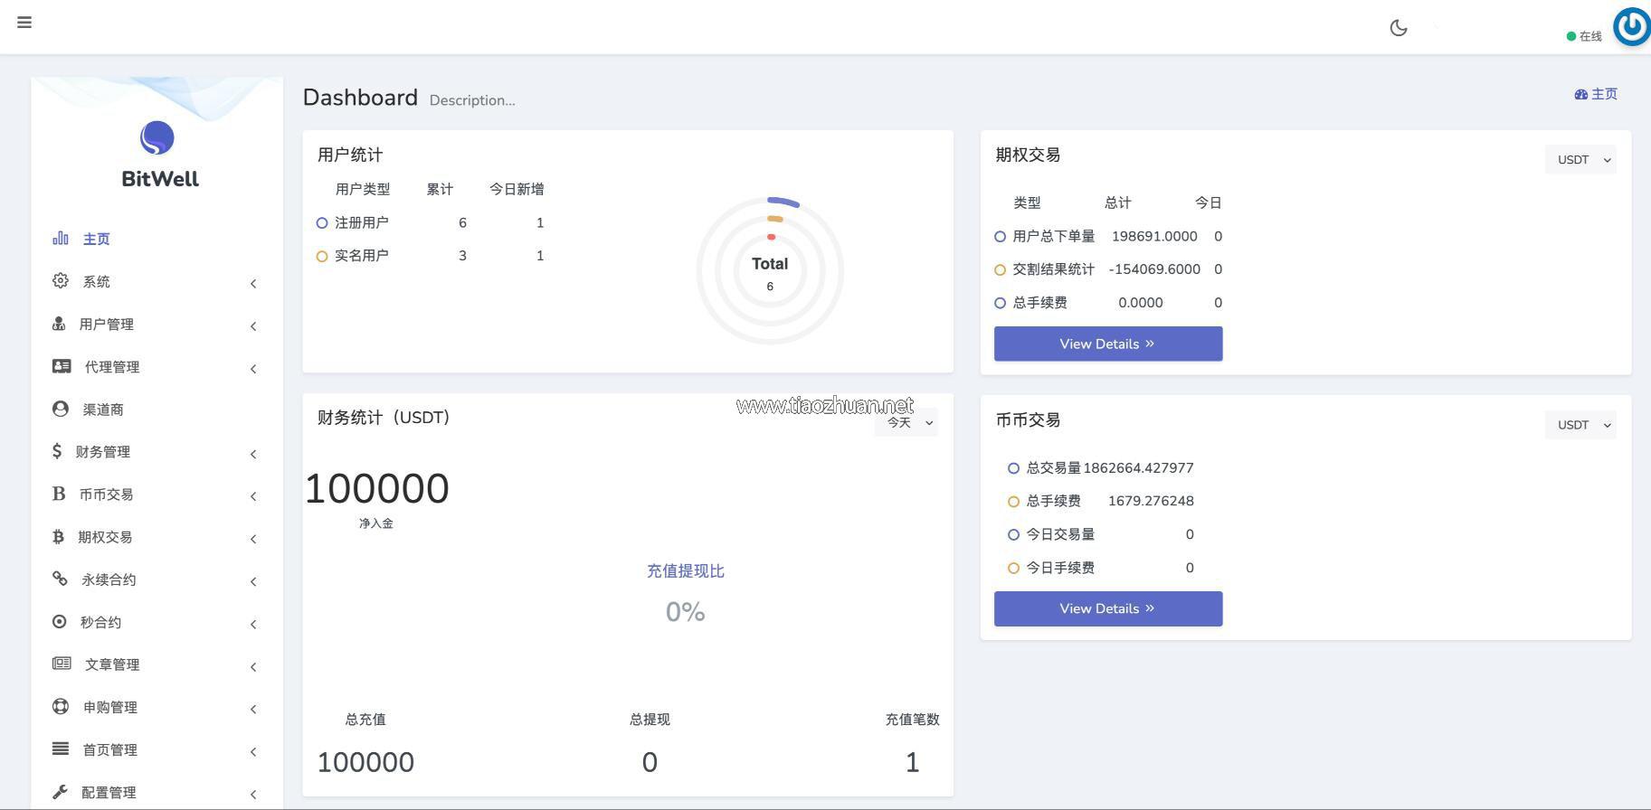
Task: Click the red inner ring dot
Action: click(x=771, y=237)
